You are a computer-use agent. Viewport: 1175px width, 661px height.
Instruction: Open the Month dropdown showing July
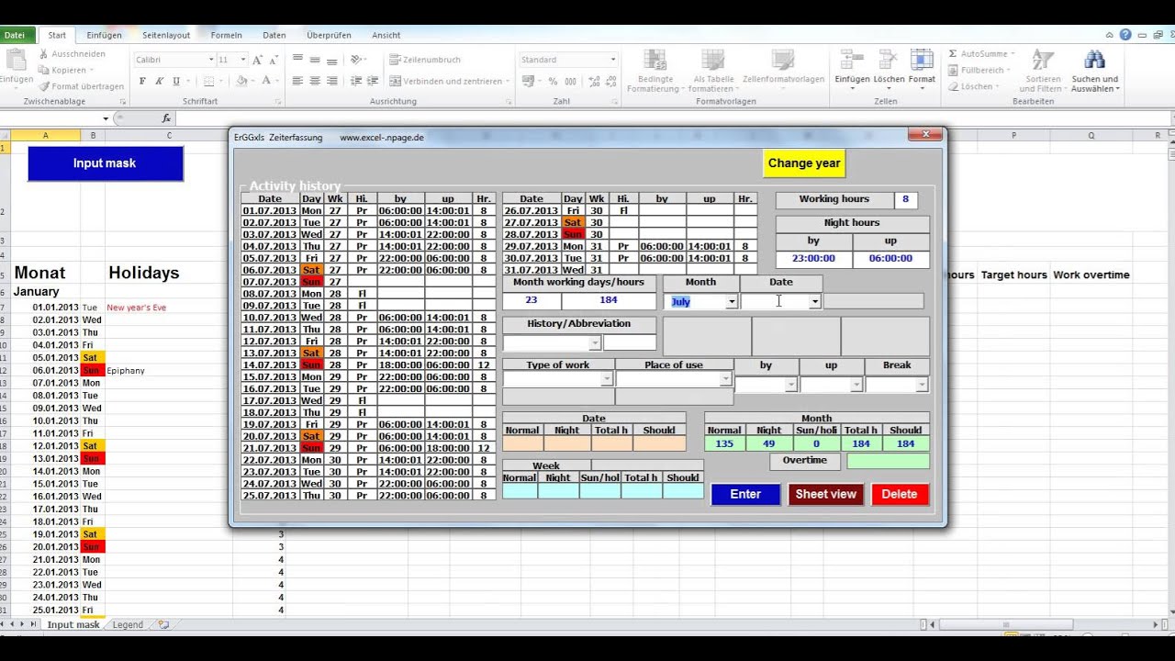click(x=732, y=301)
